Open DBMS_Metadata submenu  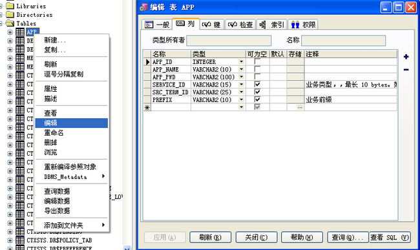tap(72, 176)
